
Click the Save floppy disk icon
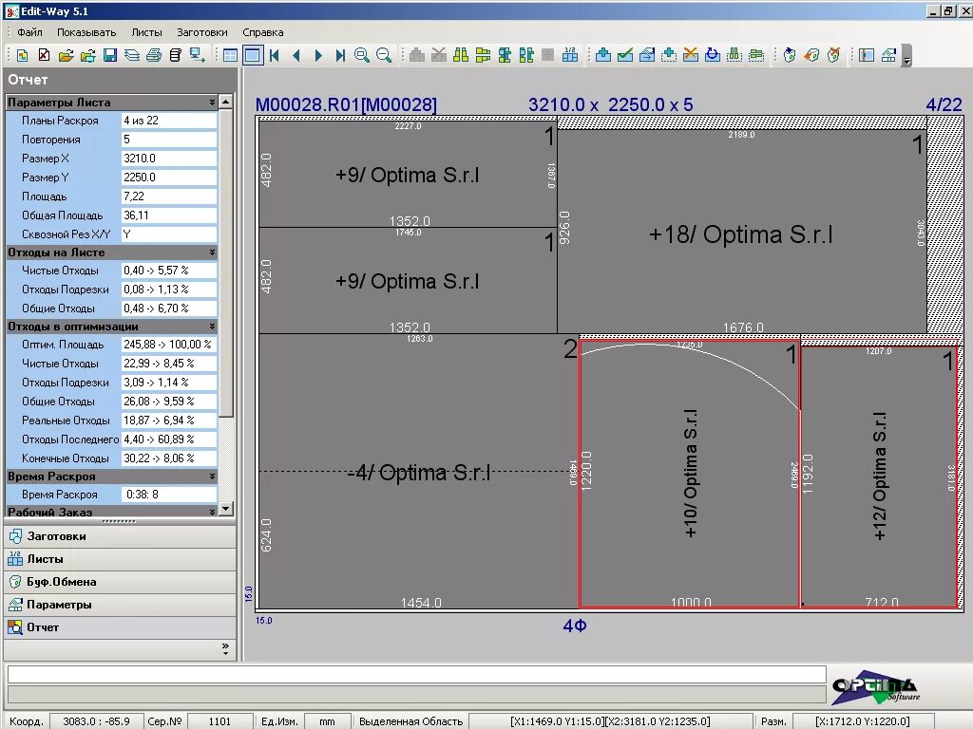[x=110, y=55]
